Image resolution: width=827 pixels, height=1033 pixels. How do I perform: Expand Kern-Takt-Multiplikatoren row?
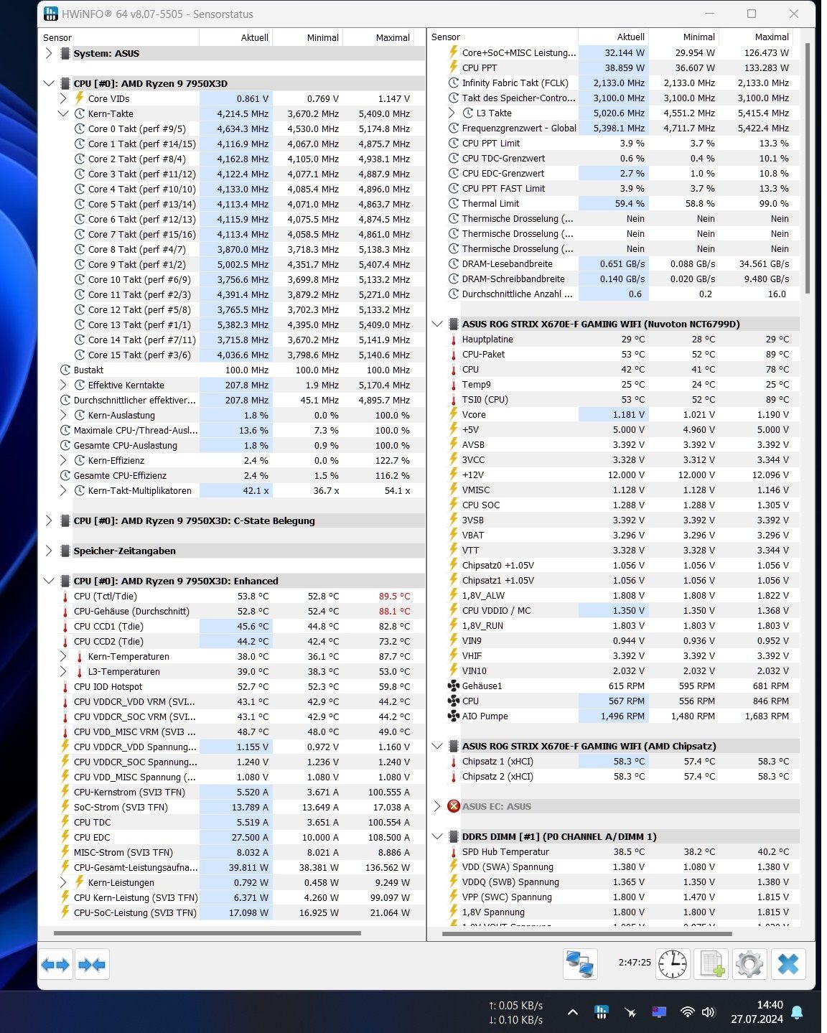63,490
